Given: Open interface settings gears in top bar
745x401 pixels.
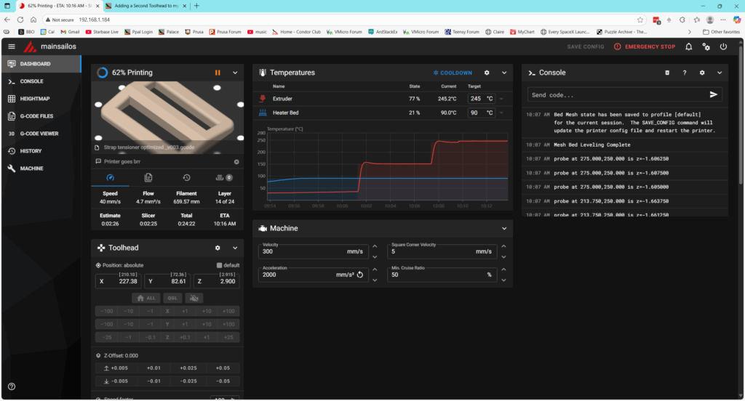Looking at the screenshot, I should tap(706, 46).
